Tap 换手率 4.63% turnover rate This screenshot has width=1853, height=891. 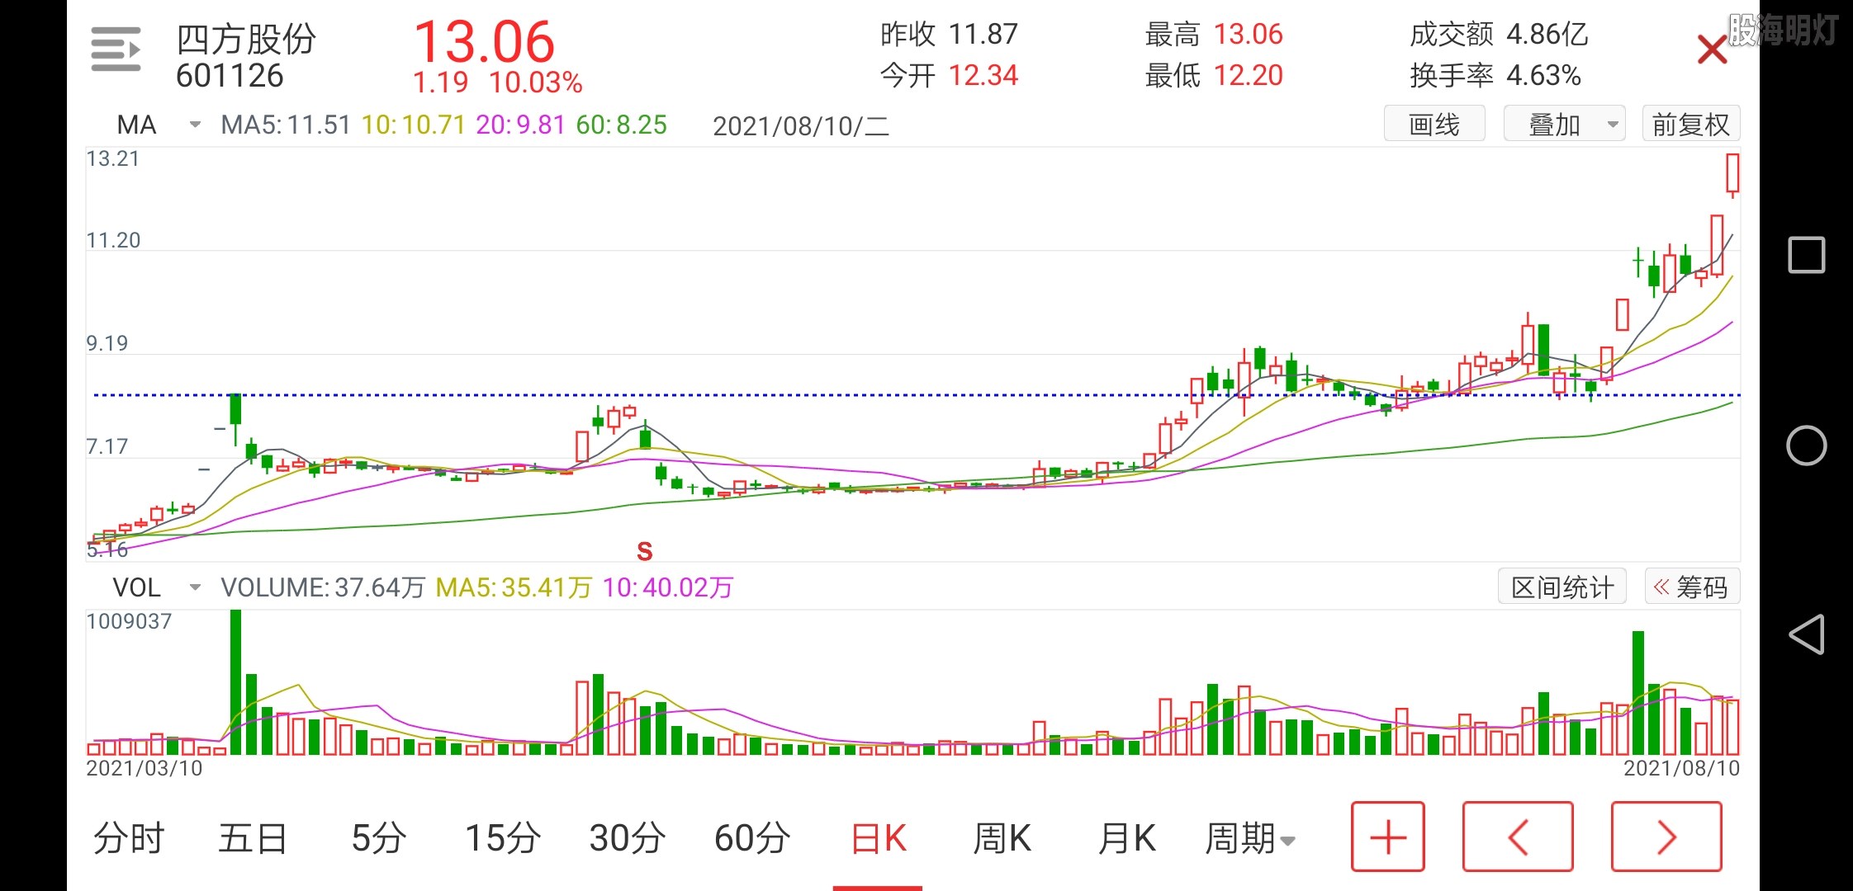tap(1495, 76)
